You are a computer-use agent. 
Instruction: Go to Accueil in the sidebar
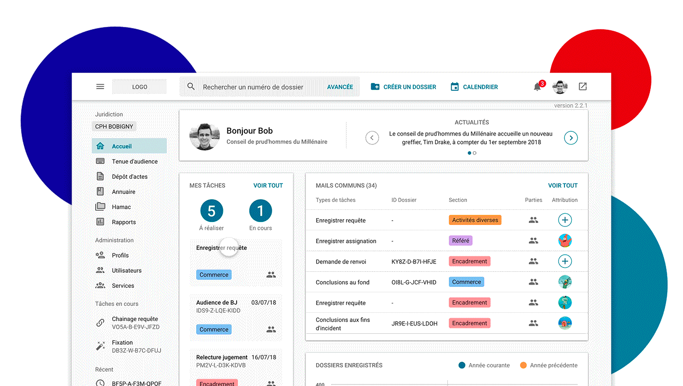[x=129, y=146]
